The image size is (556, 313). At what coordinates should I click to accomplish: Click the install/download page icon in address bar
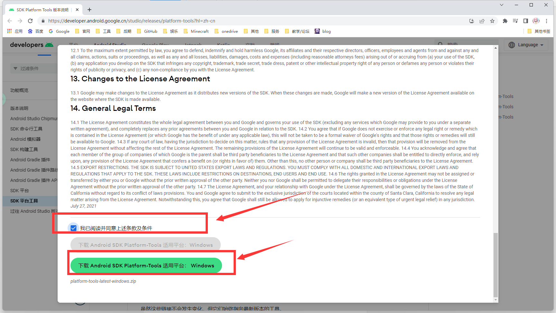coord(472,21)
